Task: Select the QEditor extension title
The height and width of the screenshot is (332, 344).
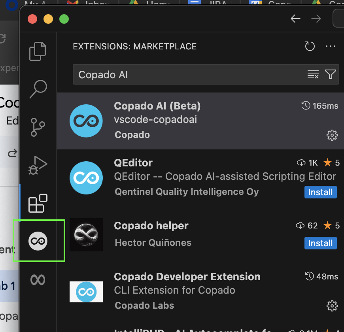Action: (133, 163)
